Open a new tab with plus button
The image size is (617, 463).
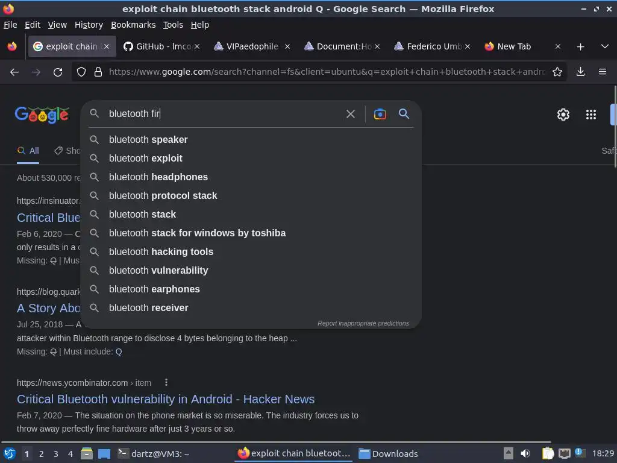coord(580,47)
